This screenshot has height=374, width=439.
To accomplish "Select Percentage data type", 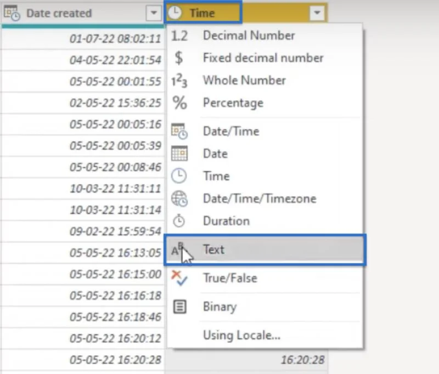I will coord(265,103).
